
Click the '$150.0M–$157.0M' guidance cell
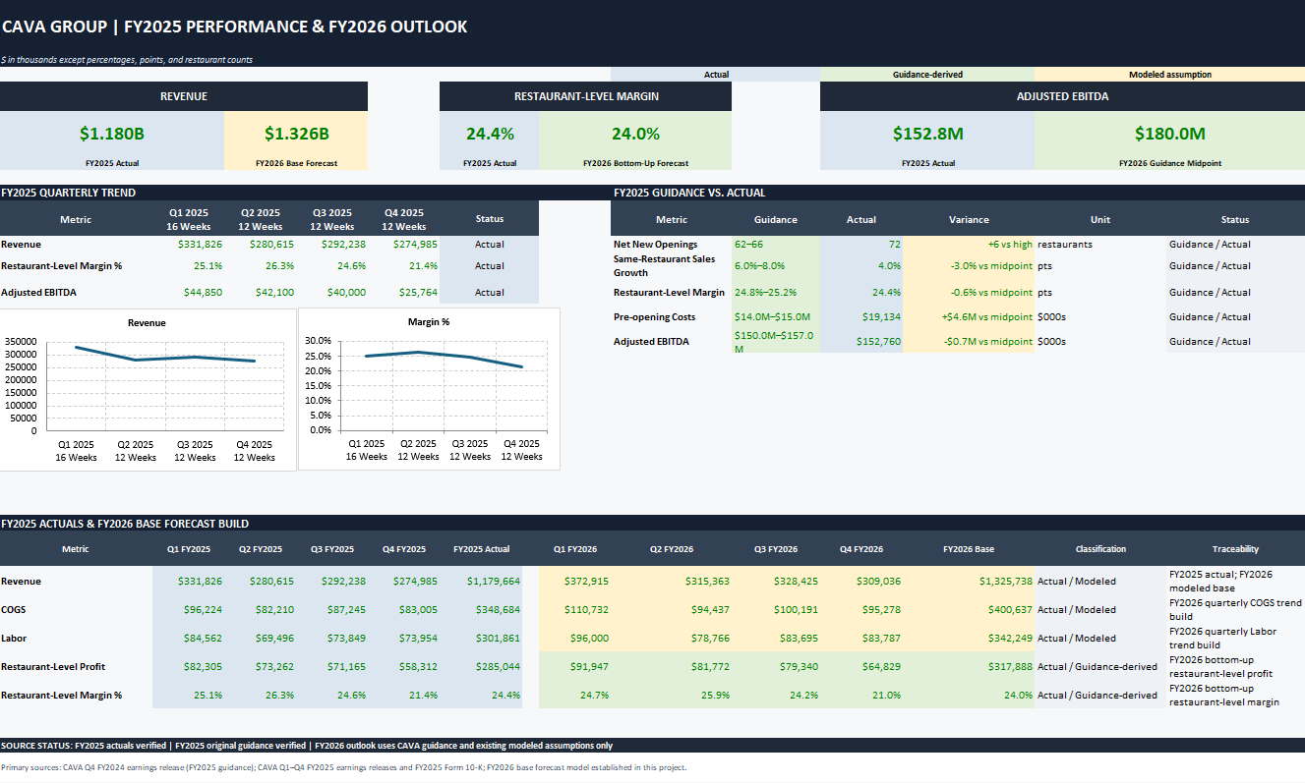point(776,341)
